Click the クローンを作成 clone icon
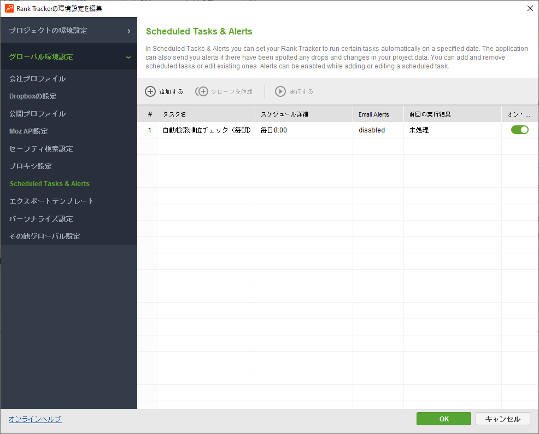 point(202,91)
